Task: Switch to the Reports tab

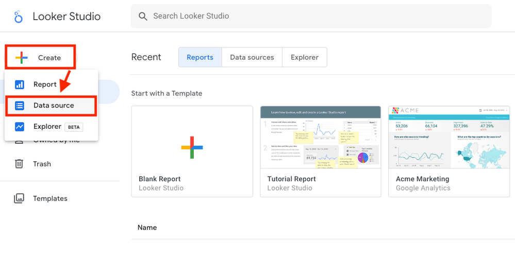Action: coord(200,57)
